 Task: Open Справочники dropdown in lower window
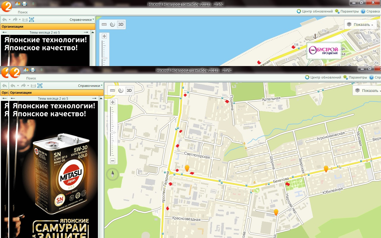point(90,86)
